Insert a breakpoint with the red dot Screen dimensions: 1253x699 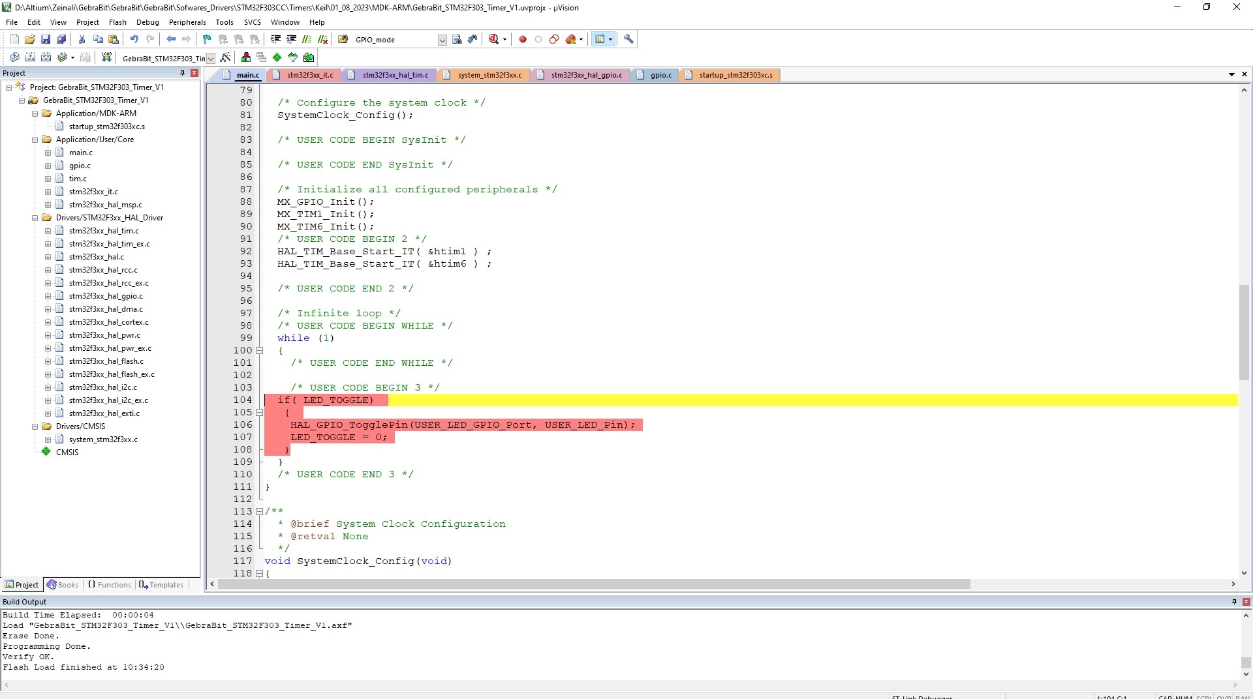click(x=523, y=39)
